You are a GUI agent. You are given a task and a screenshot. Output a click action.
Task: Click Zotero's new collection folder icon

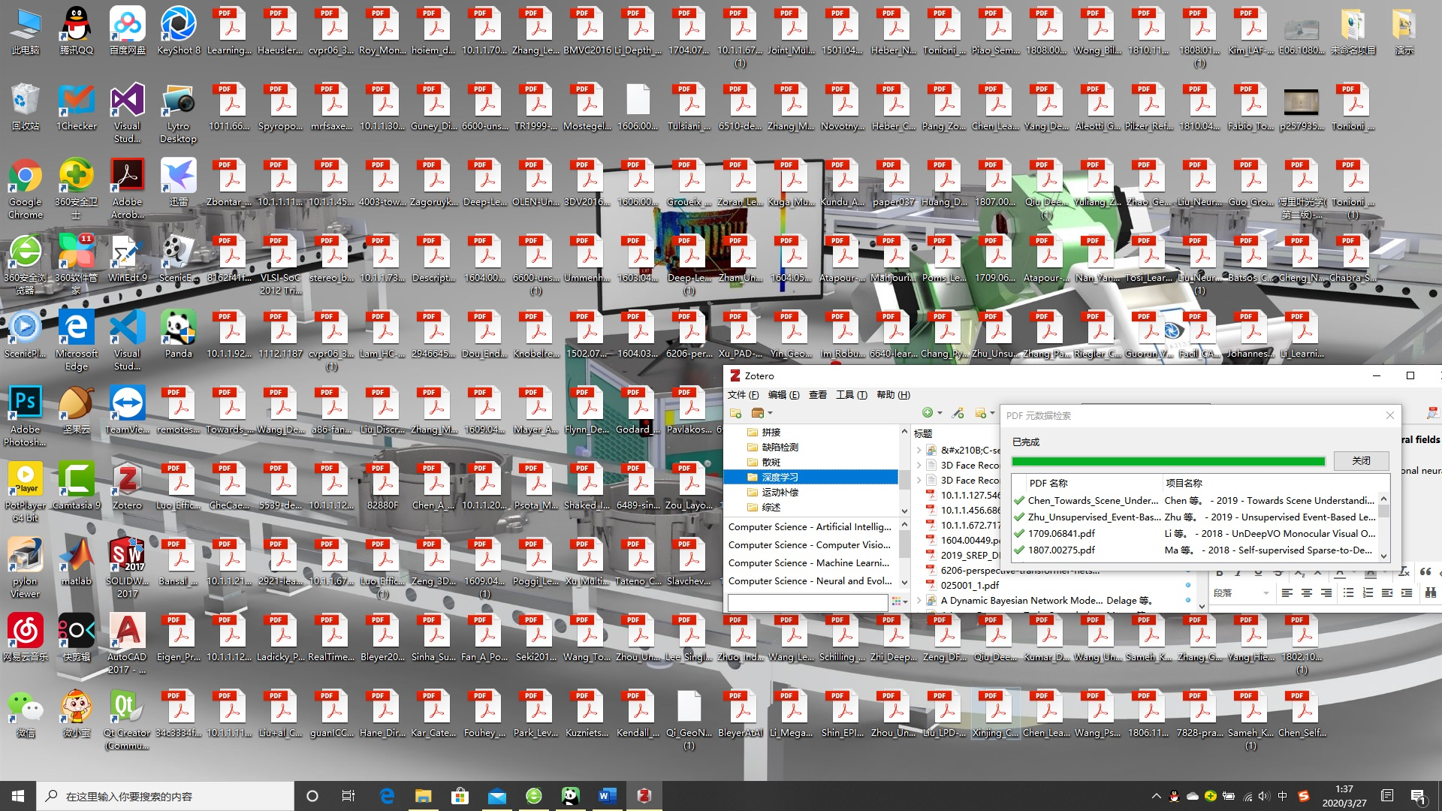click(x=735, y=413)
